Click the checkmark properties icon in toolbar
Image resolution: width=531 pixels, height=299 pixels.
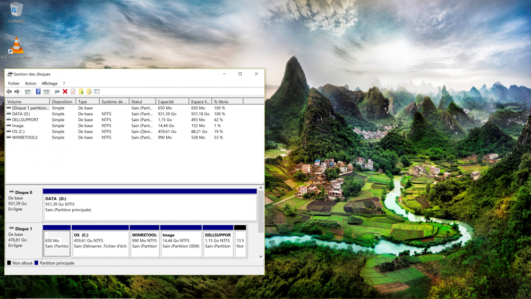click(73, 92)
